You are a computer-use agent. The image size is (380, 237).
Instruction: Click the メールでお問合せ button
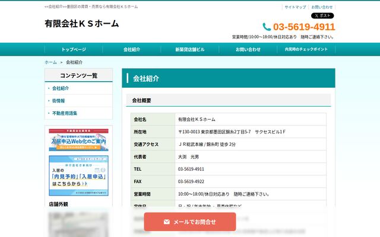pyautogui.click(x=190, y=222)
